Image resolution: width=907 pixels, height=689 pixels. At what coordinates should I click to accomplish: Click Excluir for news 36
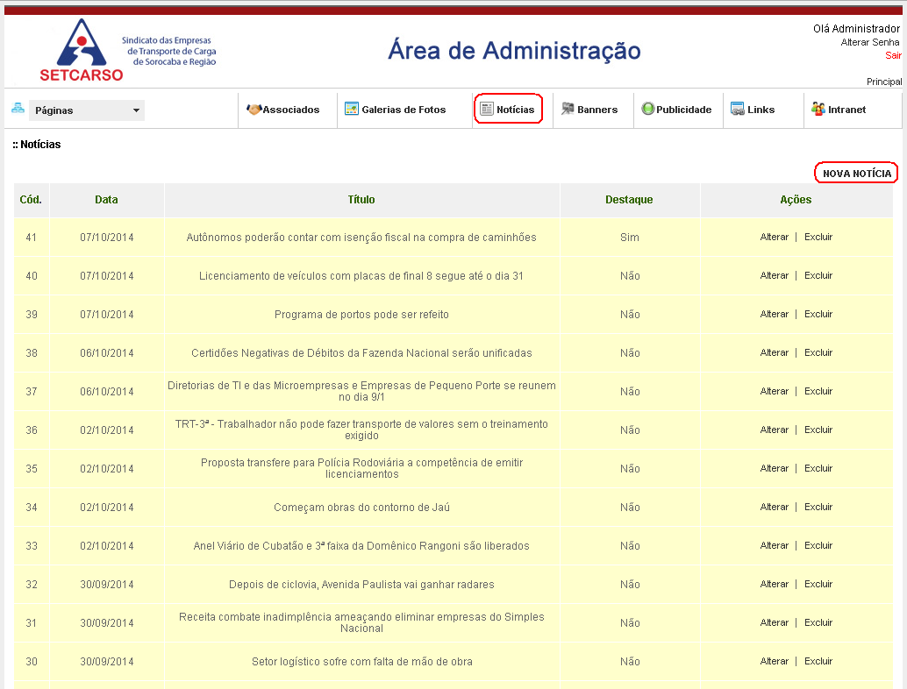[x=818, y=430]
